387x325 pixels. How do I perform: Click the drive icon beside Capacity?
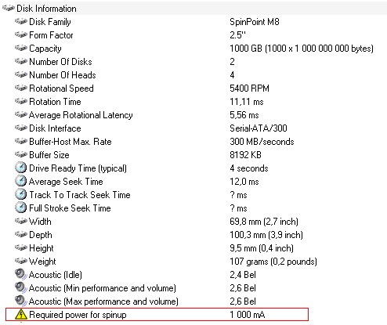pos(21,48)
